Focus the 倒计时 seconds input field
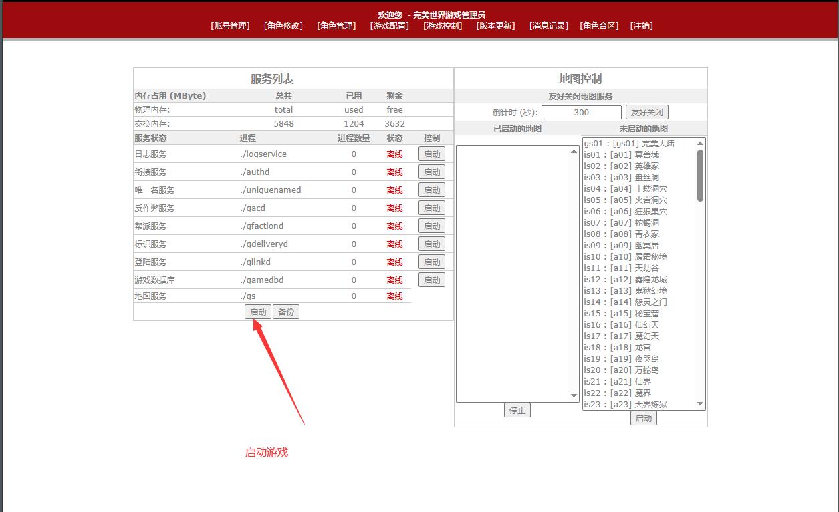839x512 pixels. click(x=581, y=113)
